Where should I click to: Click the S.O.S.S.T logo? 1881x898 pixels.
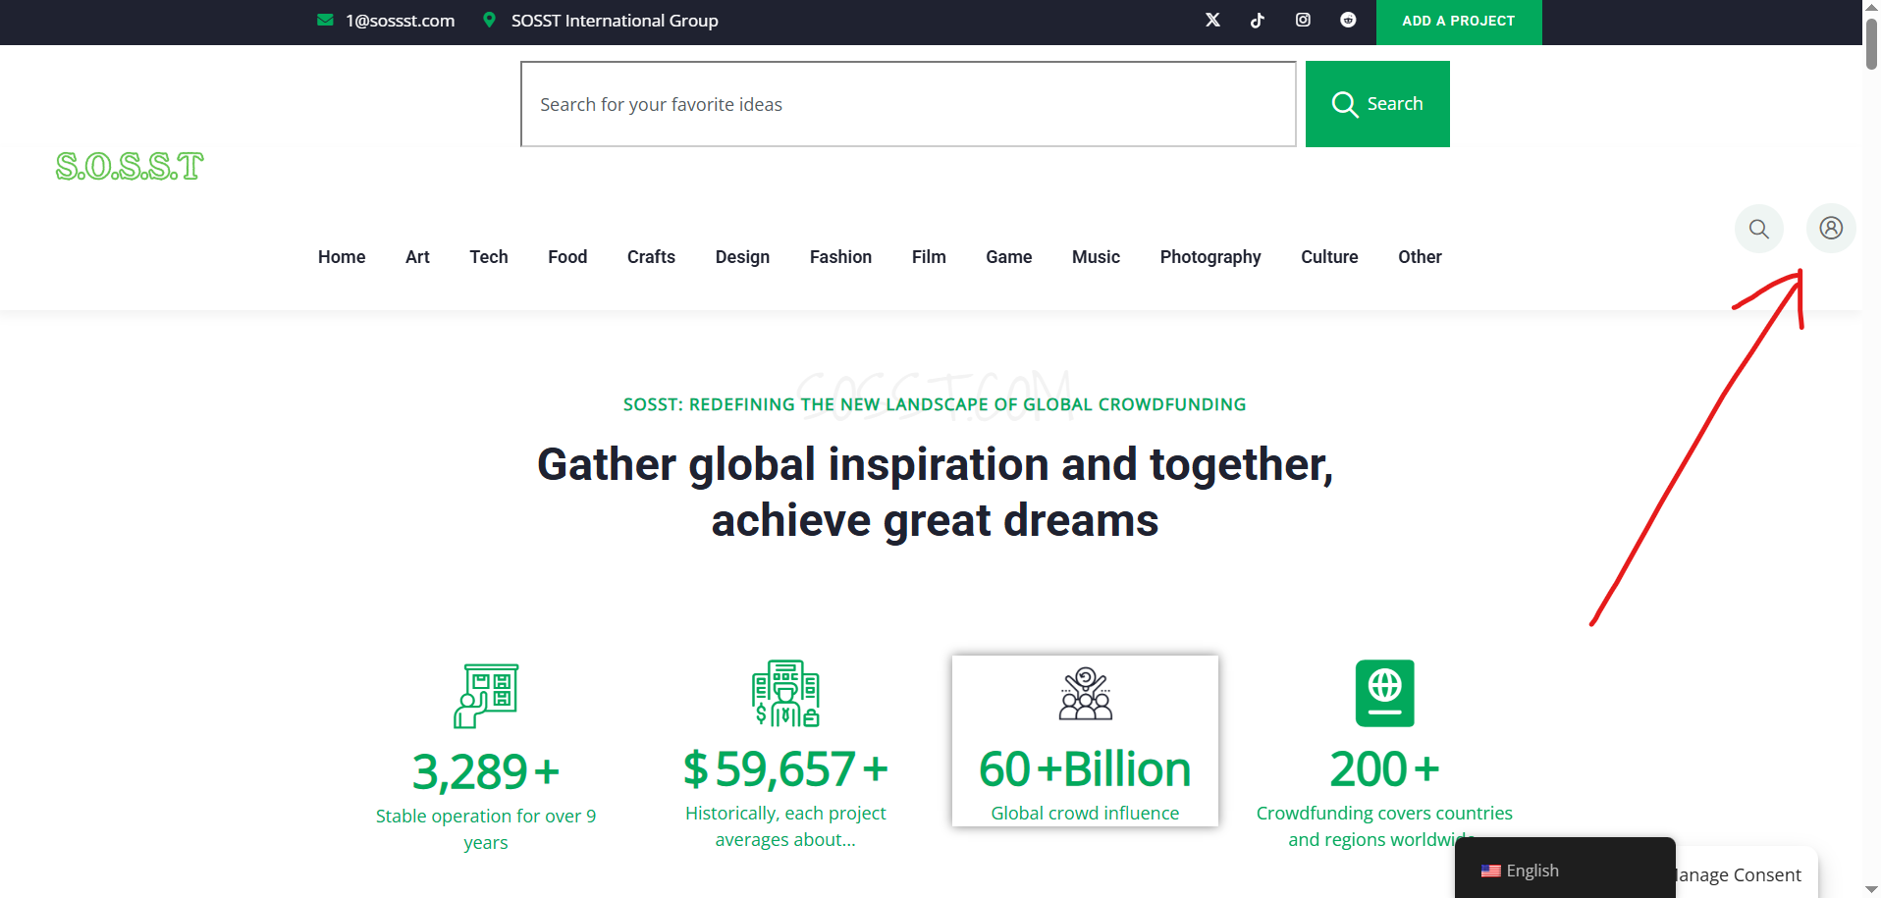[x=130, y=167]
